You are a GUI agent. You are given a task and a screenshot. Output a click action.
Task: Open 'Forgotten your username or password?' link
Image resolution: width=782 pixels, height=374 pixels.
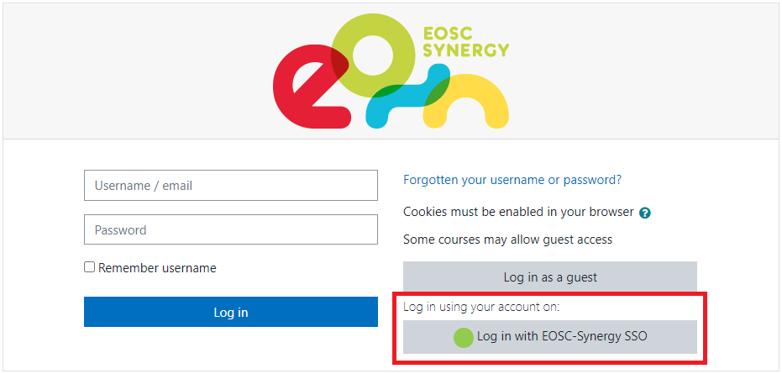coord(512,180)
